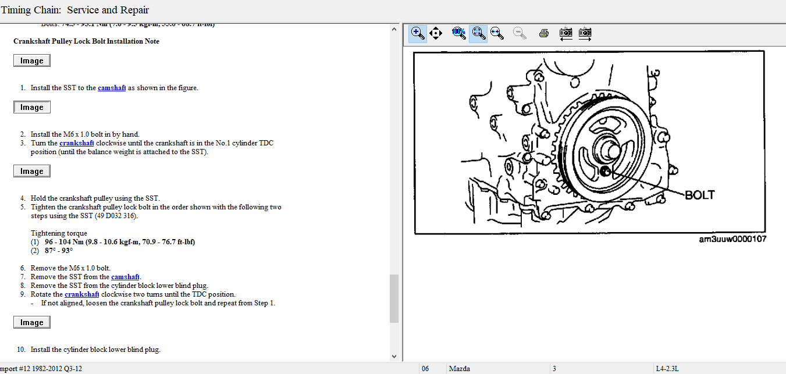Click the text pane vertical scrollbar thumb

394,298
